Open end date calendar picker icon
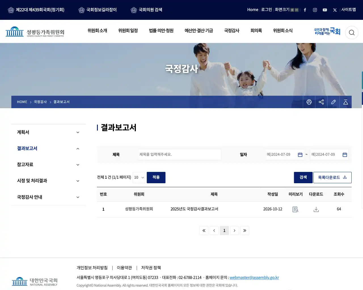The height and width of the screenshot is (290, 363). click(345, 155)
